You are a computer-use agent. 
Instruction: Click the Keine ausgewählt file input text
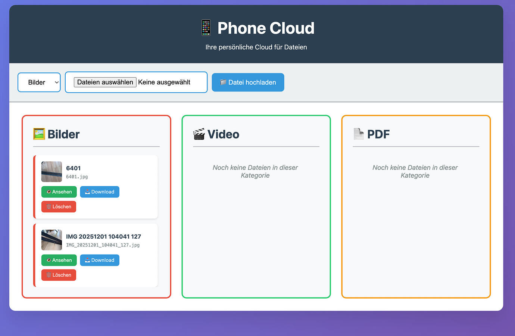click(x=164, y=82)
